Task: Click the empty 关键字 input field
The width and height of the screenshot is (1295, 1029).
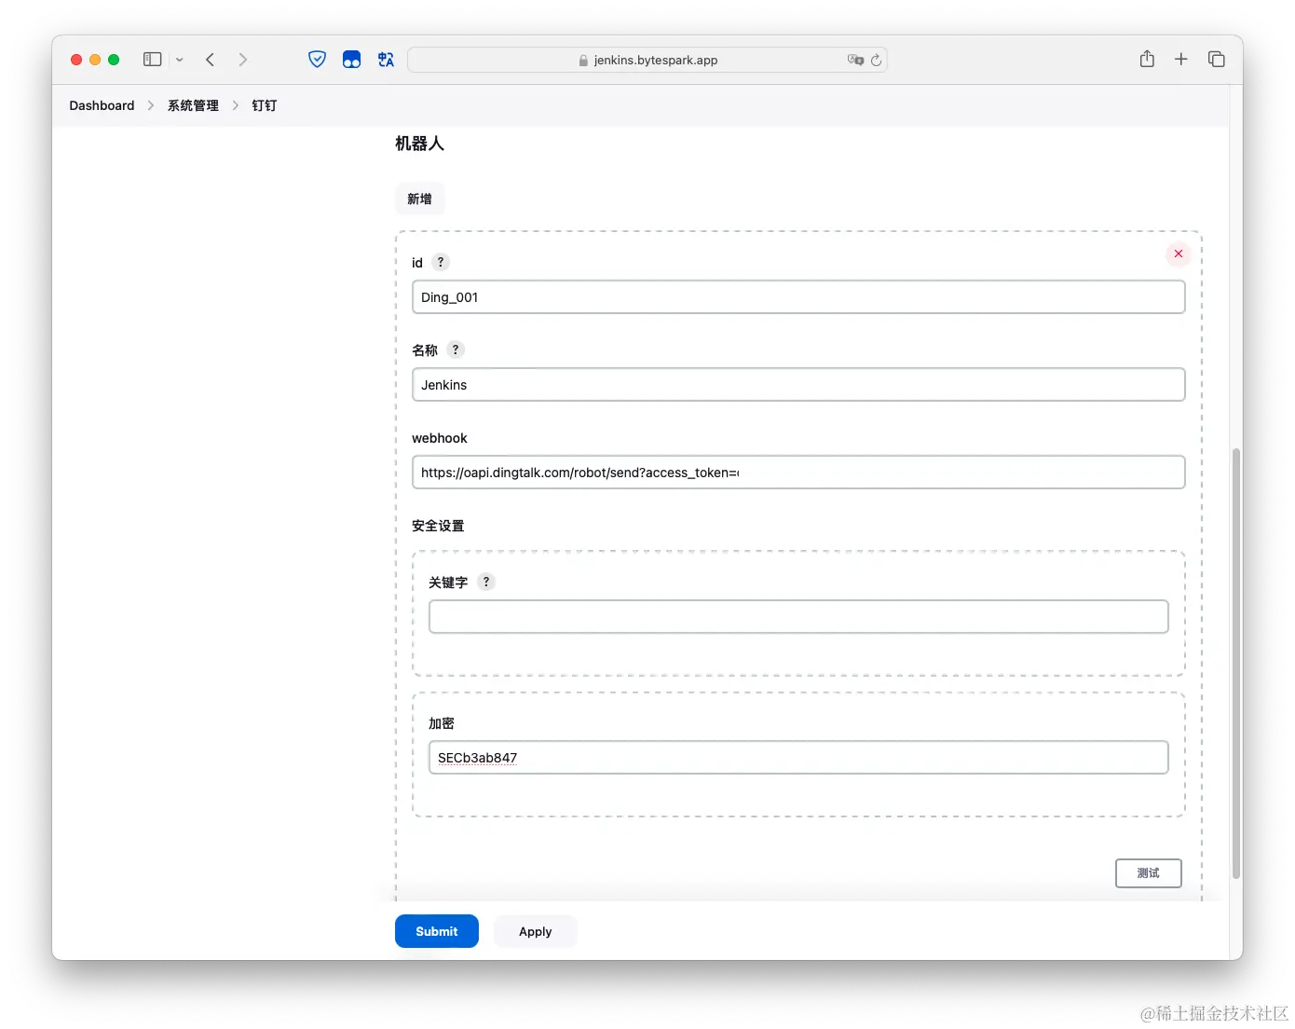Action: click(798, 617)
